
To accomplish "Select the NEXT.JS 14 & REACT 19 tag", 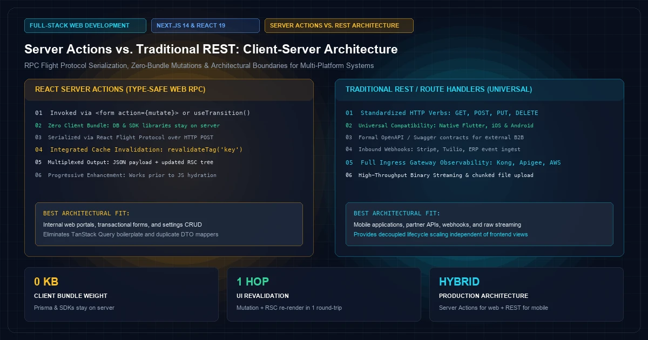I will pyautogui.click(x=205, y=25).
